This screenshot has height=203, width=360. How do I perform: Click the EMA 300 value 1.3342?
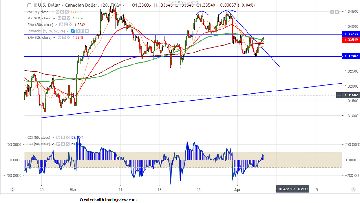[80, 25]
